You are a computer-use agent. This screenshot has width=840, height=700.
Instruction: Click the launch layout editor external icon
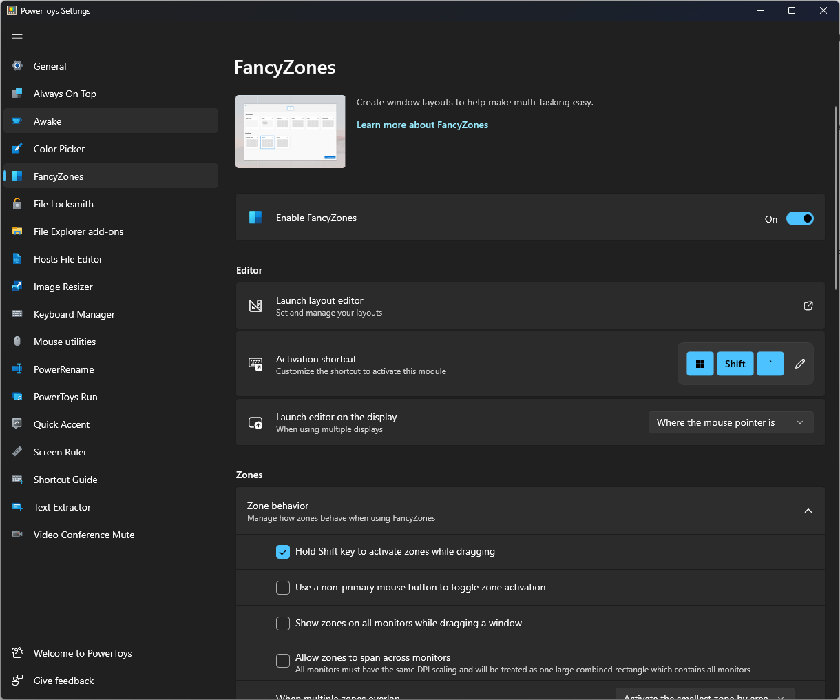click(x=808, y=305)
